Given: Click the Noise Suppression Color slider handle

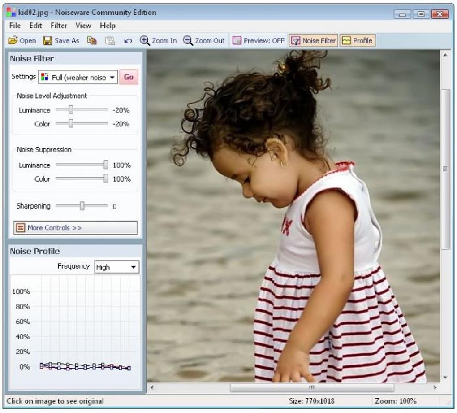Looking at the screenshot, I should point(106,178).
